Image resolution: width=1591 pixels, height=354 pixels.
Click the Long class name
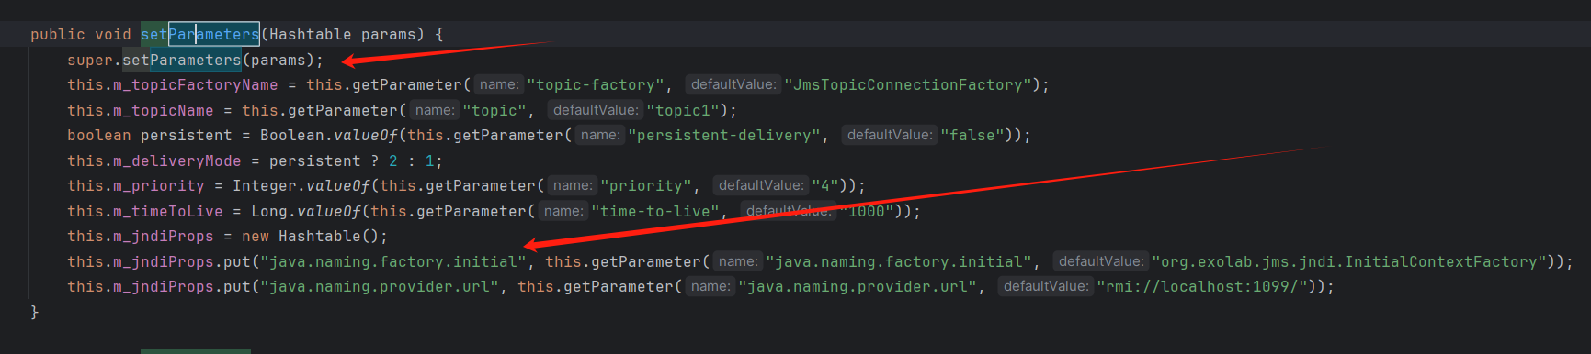pos(268,211)
